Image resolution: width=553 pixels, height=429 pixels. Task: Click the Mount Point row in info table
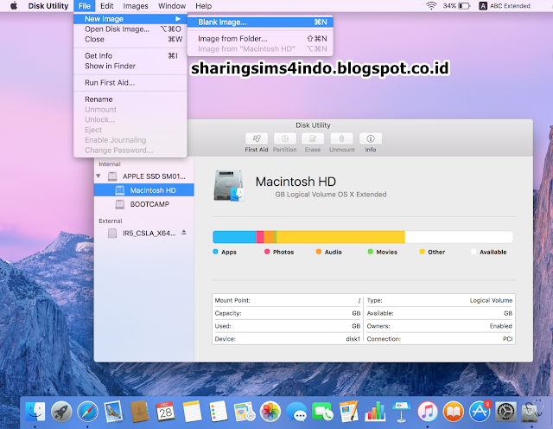tap(288, 300)
